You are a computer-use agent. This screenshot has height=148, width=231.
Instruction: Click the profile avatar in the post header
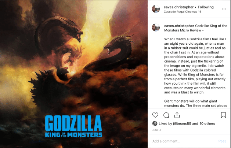tap(156, 8)
